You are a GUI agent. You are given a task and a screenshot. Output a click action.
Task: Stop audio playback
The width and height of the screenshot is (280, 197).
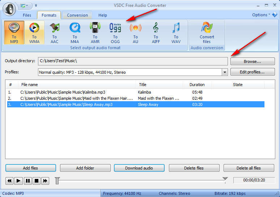pos(37,181)
